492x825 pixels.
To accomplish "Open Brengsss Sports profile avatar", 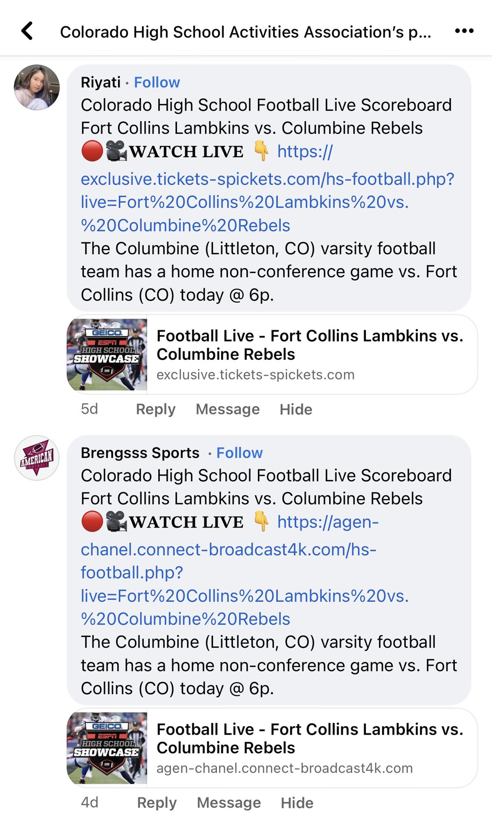I will [37, 457].
